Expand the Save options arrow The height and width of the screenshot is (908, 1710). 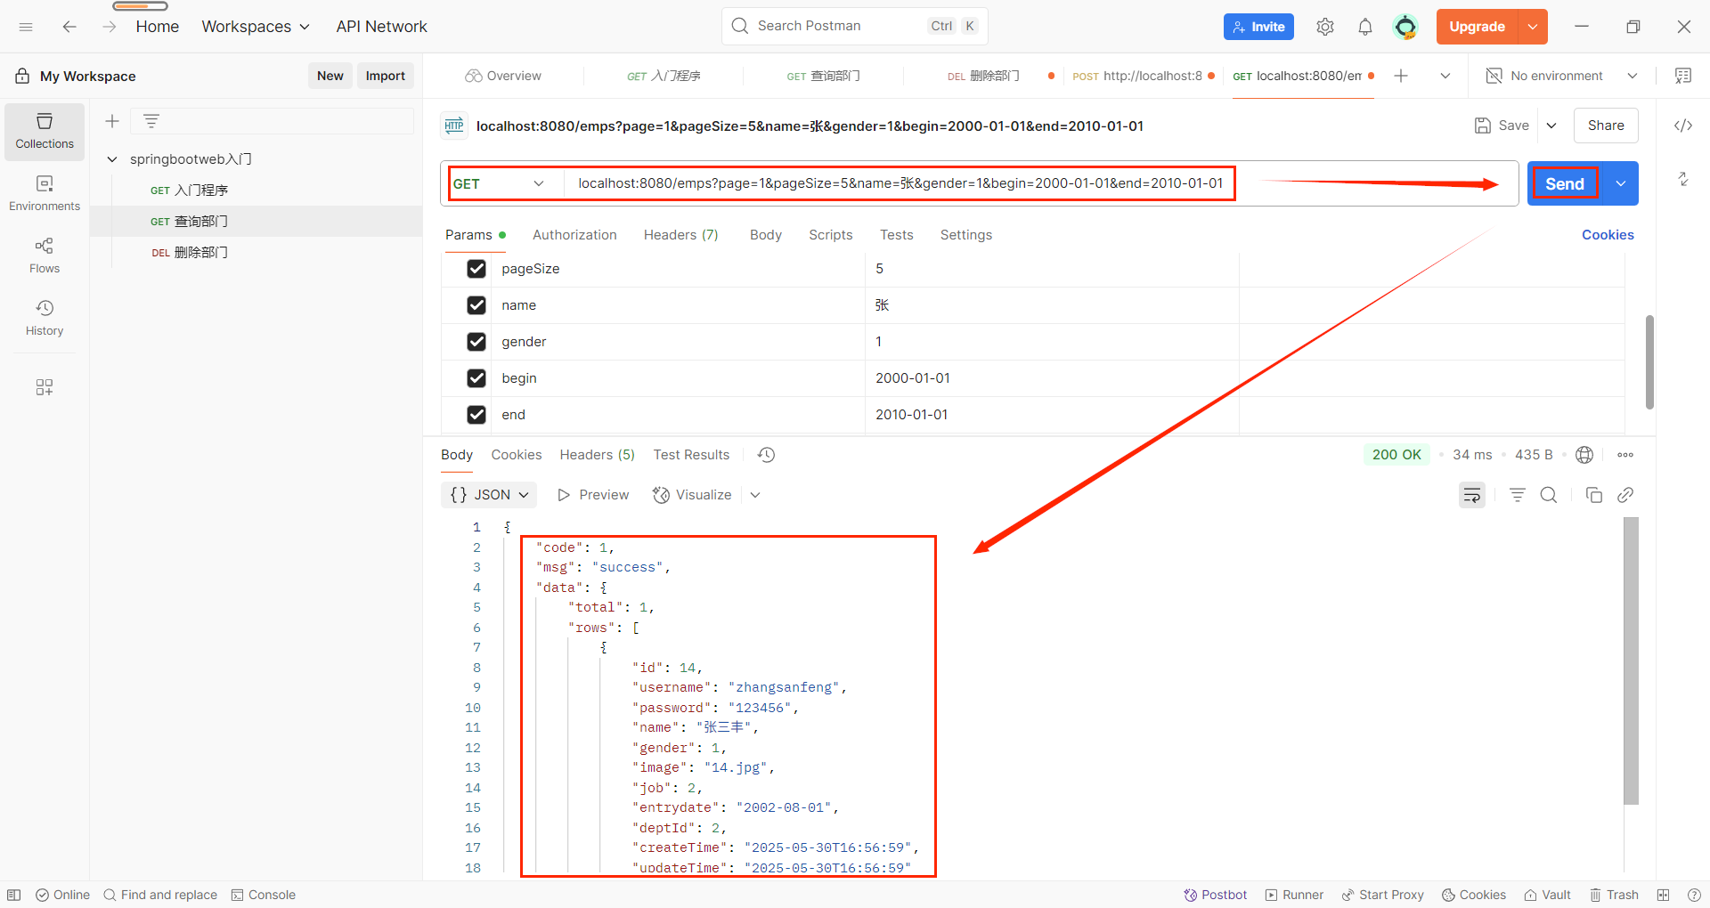(1551, 126)
